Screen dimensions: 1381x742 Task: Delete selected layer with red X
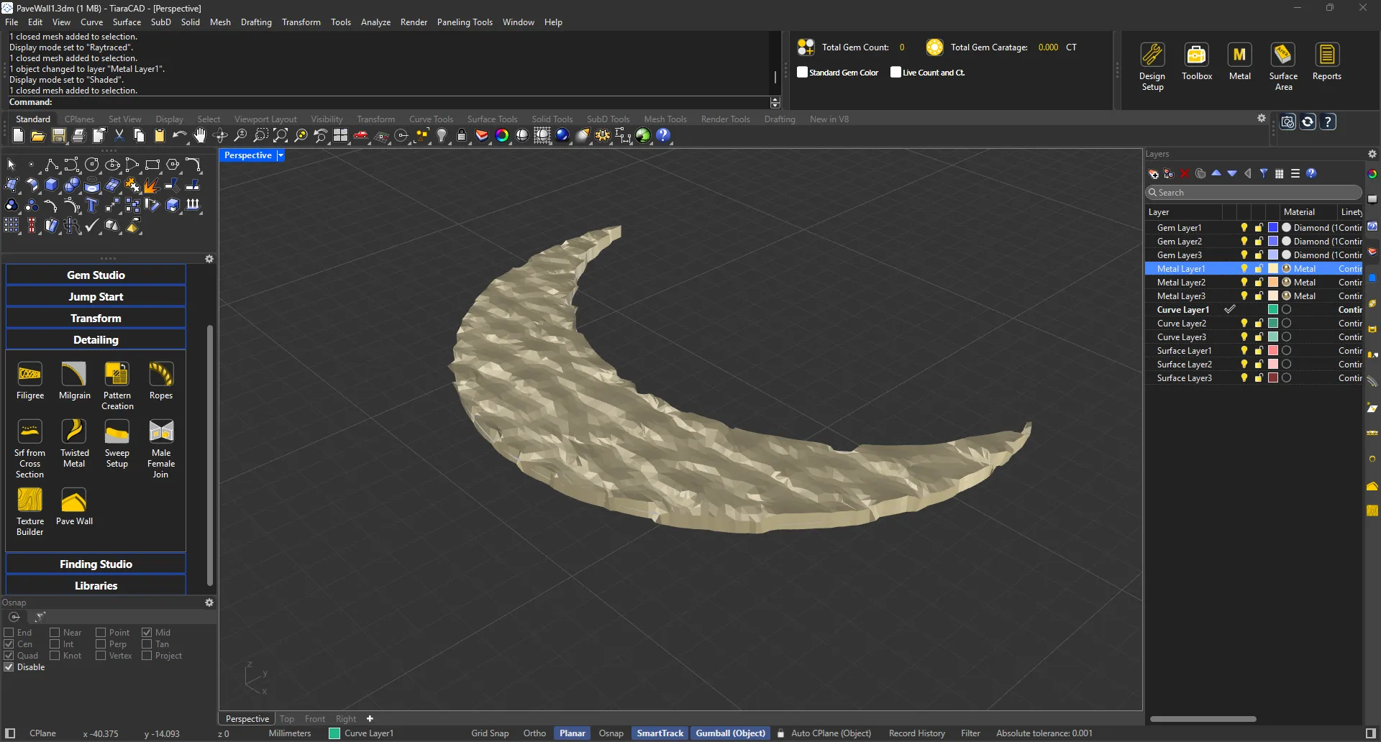point(1184,173)
